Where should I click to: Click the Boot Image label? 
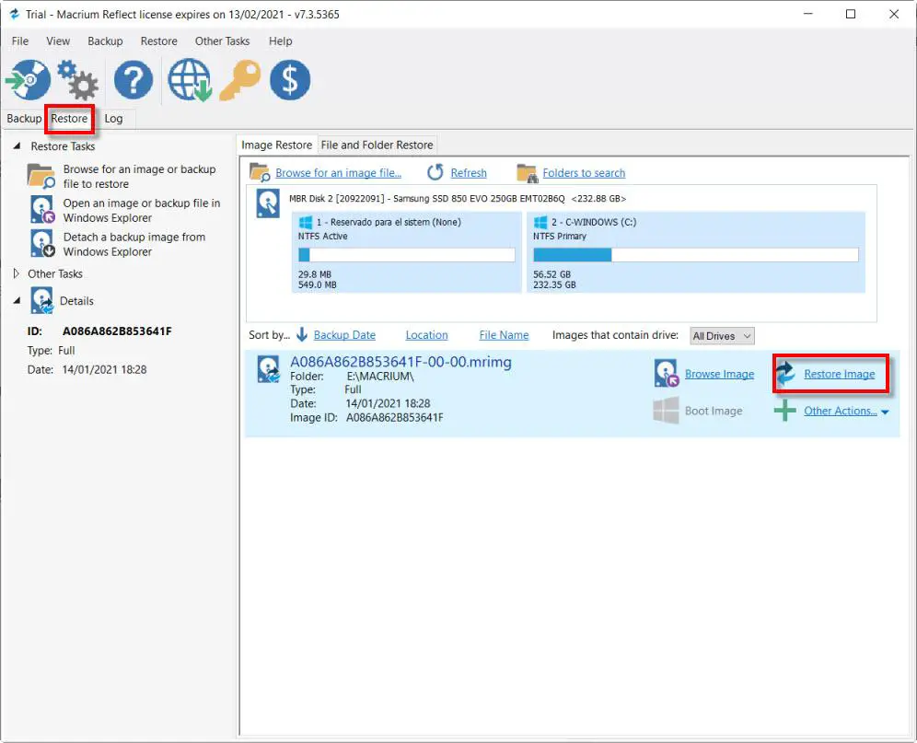(x=714, y=411)
